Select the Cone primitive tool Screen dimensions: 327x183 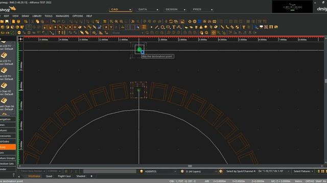click(201, 27)
